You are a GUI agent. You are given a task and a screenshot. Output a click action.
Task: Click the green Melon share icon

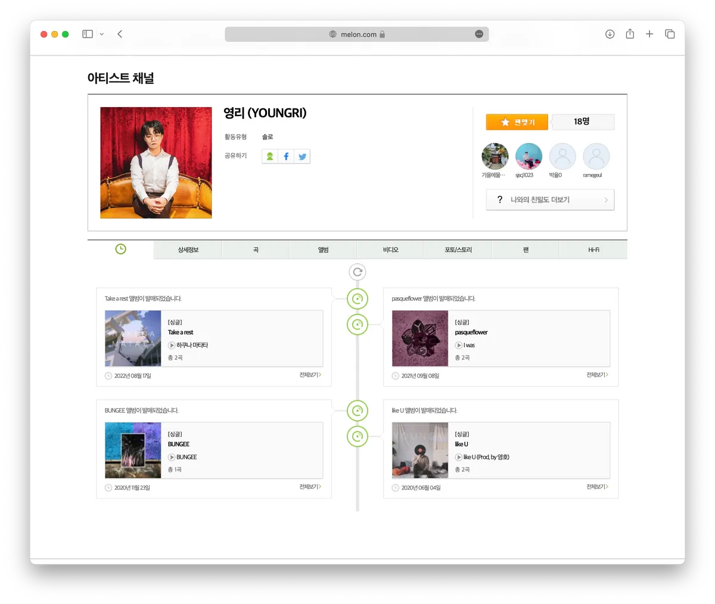coord(270,156)
